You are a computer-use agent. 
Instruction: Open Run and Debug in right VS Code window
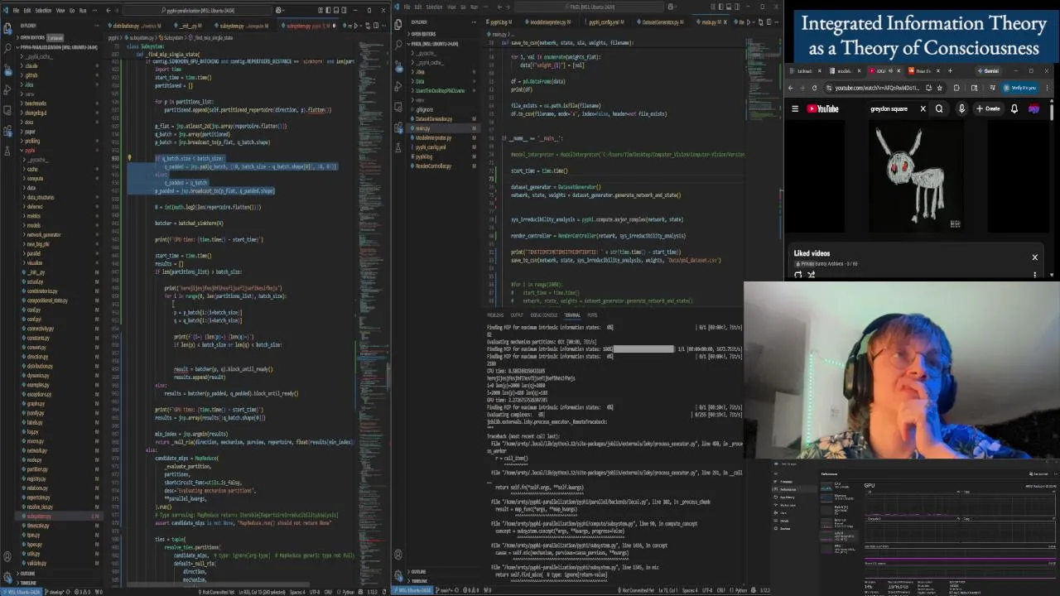(x=399, y=85)
